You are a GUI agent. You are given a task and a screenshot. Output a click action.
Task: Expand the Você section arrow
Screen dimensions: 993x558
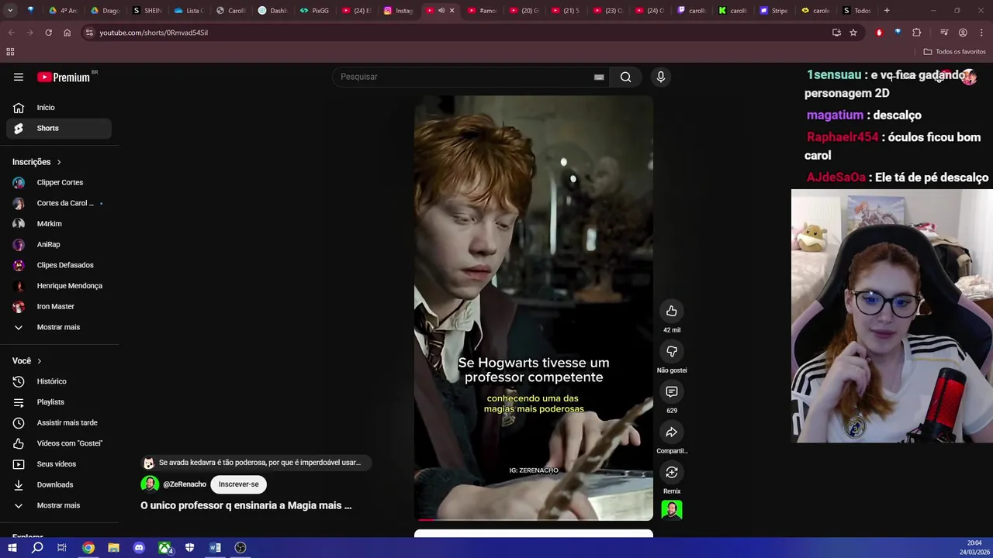pos(40,361)
